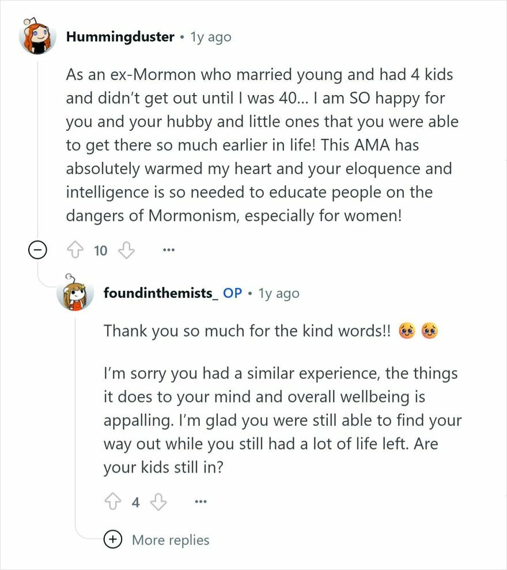Open Hummingduster's profile via the username
Screen dimensions: 507x570
119,36
